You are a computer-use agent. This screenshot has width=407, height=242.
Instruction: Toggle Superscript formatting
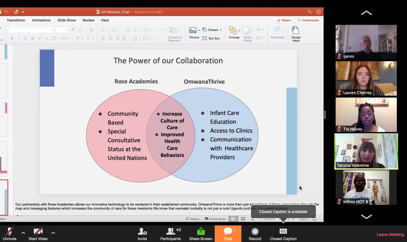pyautogui.click(x=39, y=38)
